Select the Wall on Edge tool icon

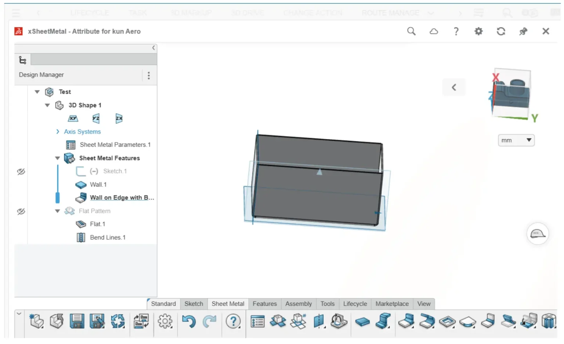tap(406, 321)
